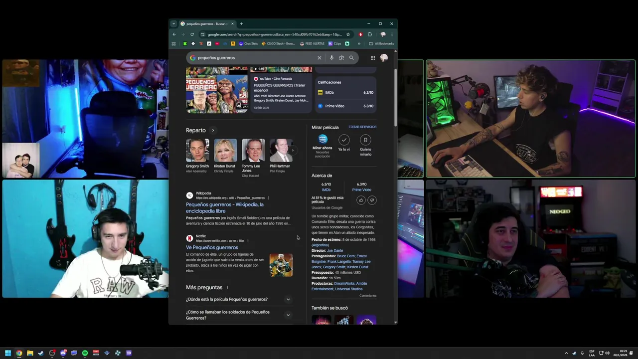
Task: Give thumbs down to the movie
Action: [372, 200]
